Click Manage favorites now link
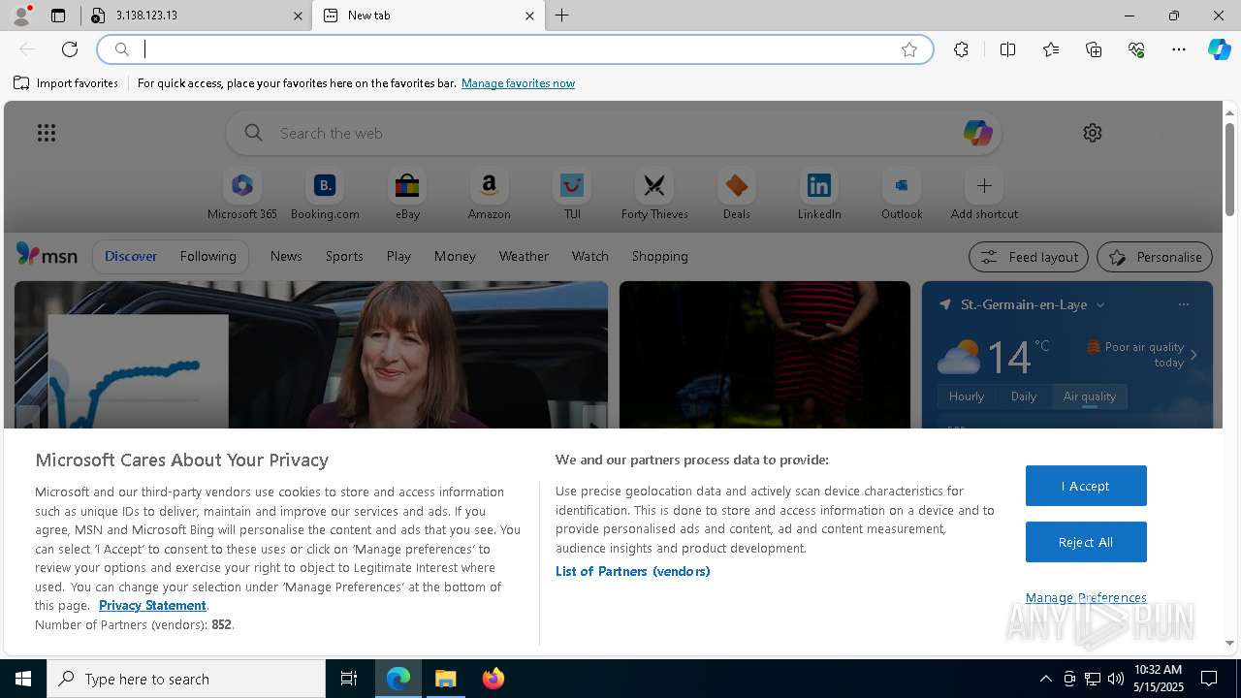 (518, 83)
